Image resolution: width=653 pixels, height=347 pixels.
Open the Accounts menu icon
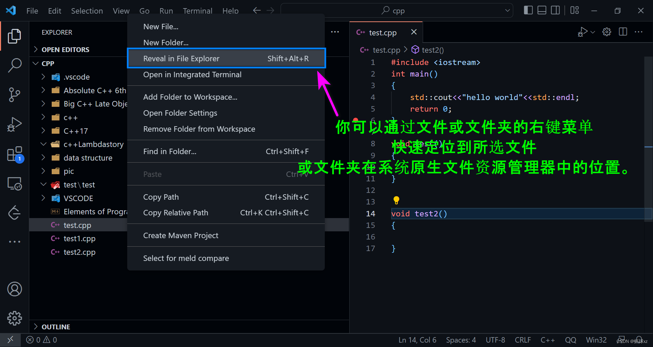coord(14,289)
